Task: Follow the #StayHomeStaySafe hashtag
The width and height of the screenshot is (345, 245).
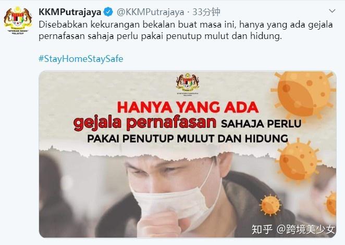Action: coord(81,59)
